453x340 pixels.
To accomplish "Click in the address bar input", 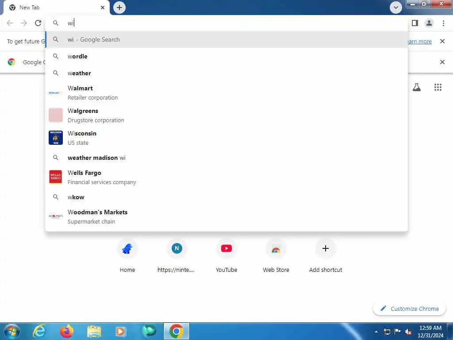I will coord(227,23).
